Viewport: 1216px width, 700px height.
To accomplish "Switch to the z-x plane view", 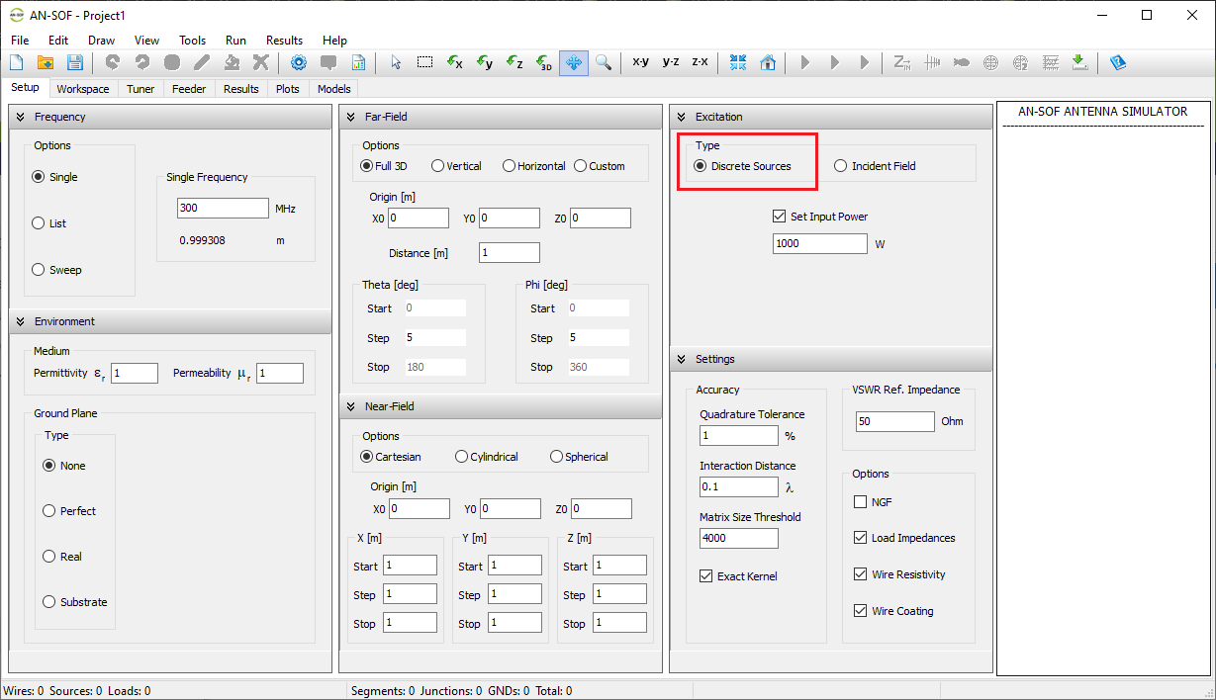I will tap(701, 62).
